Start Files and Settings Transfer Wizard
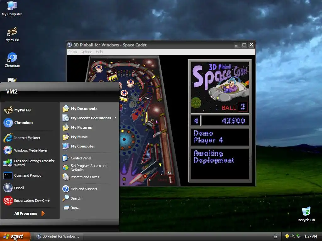The image size is (322, 241). pos(30,163)
